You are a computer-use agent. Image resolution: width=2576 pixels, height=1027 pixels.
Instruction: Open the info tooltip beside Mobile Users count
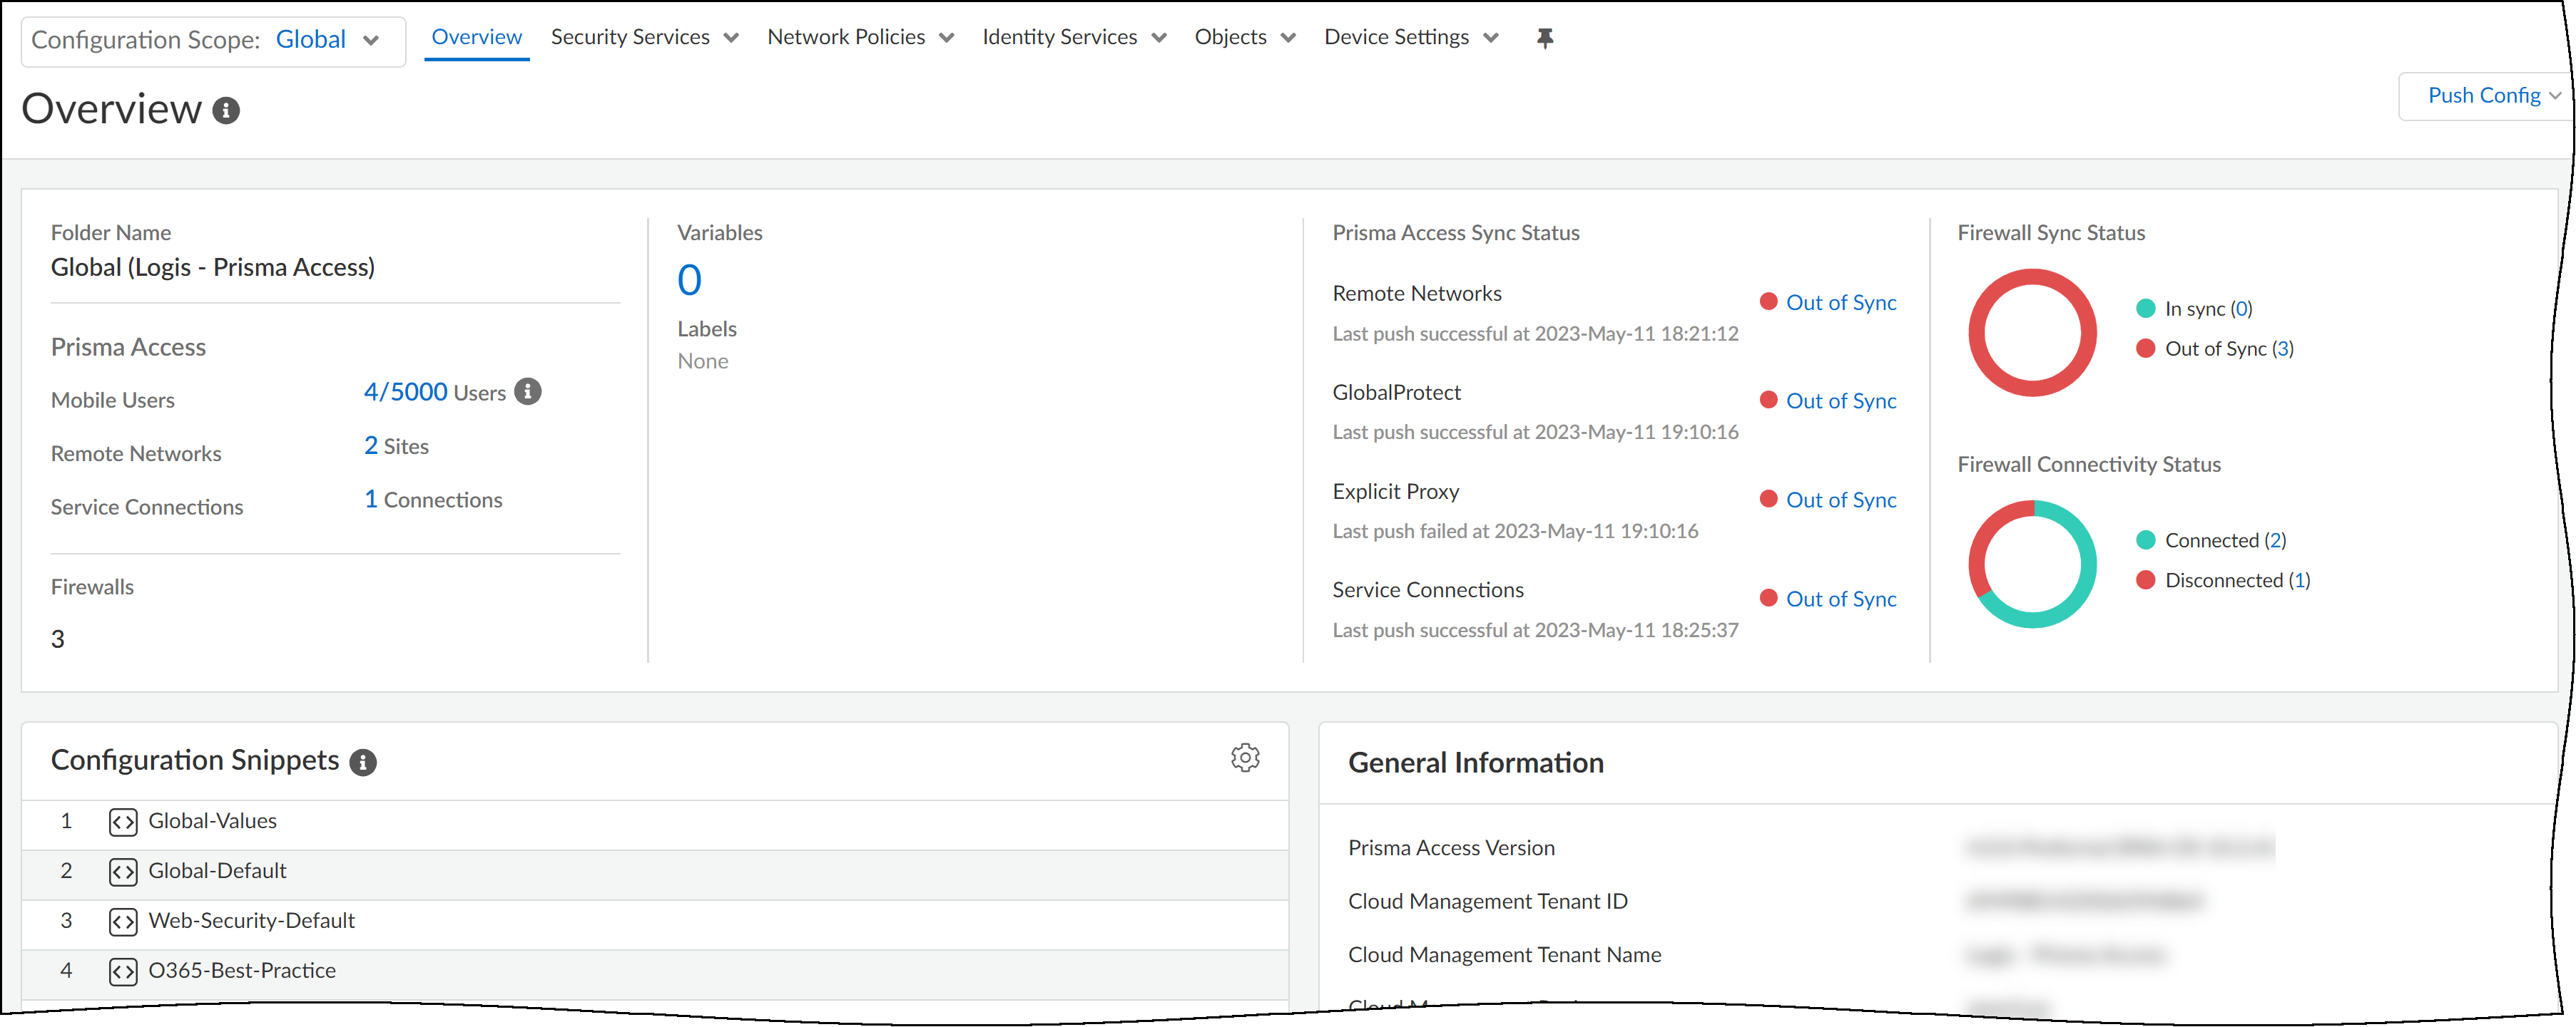[x=528, y=391]
